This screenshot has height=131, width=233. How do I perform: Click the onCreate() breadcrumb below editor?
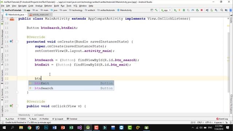tap(39, 115)
